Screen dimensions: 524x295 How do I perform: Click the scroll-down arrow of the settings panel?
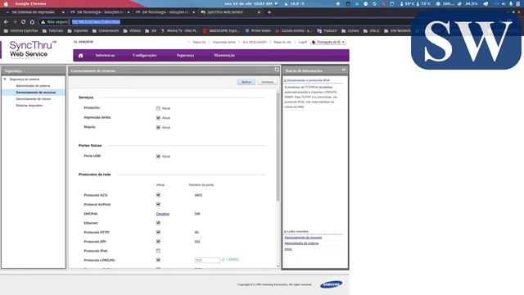click(278, 266)
